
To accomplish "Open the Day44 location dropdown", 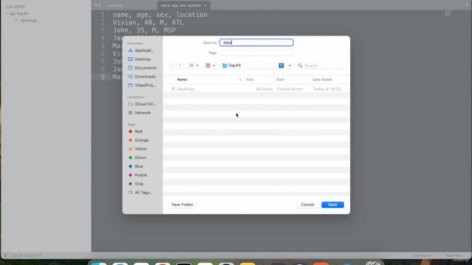I will tap(252, 65).
